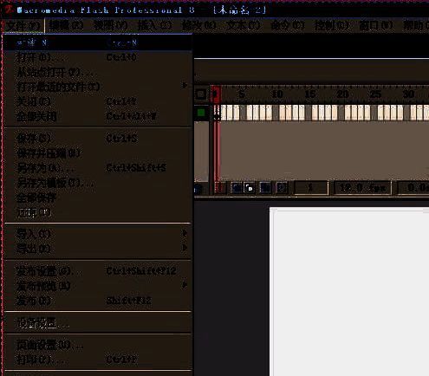Click the layer's first keyframe cell
This screenshot has height=376, width=429.
(x=217, y=113)
